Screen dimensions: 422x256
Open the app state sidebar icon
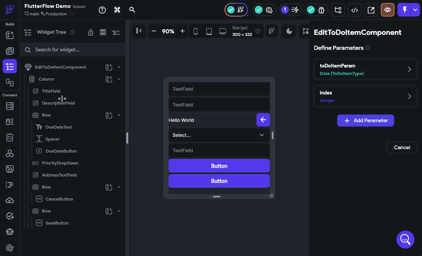(x=10, y=138)
